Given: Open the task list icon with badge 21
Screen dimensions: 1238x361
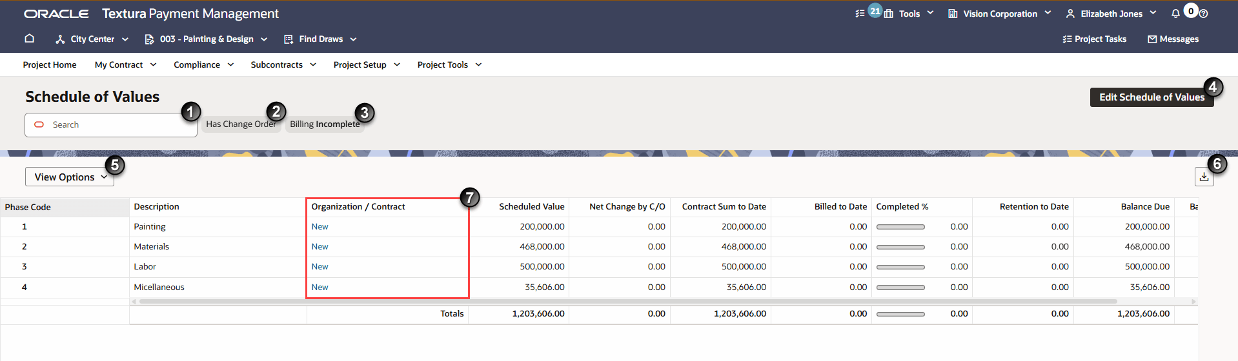Looking at the screenshot, I should coord(860,14).
